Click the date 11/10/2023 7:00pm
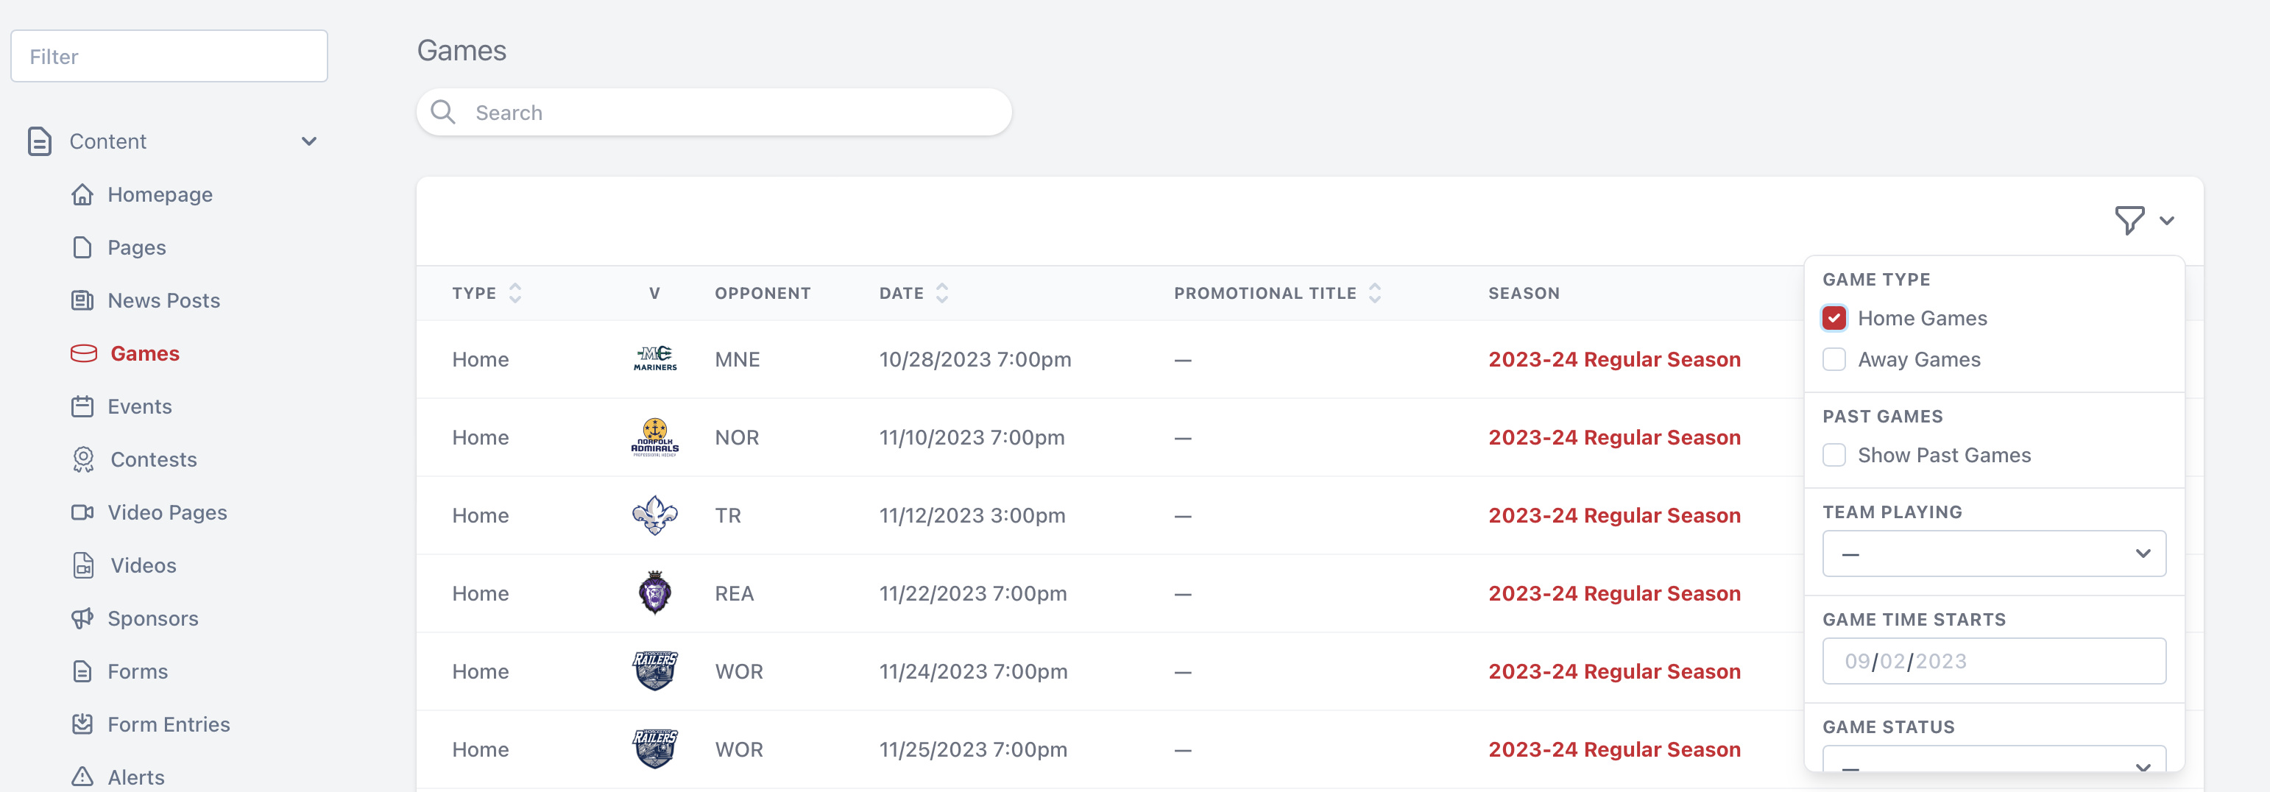Screen dimensions: 2270x792 (x=971, y=437)
